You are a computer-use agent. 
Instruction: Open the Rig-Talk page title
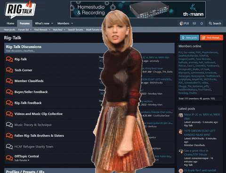tap(13, 38)
